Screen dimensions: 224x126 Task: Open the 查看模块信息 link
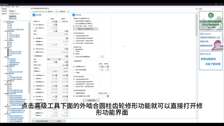tap(13, 19)
